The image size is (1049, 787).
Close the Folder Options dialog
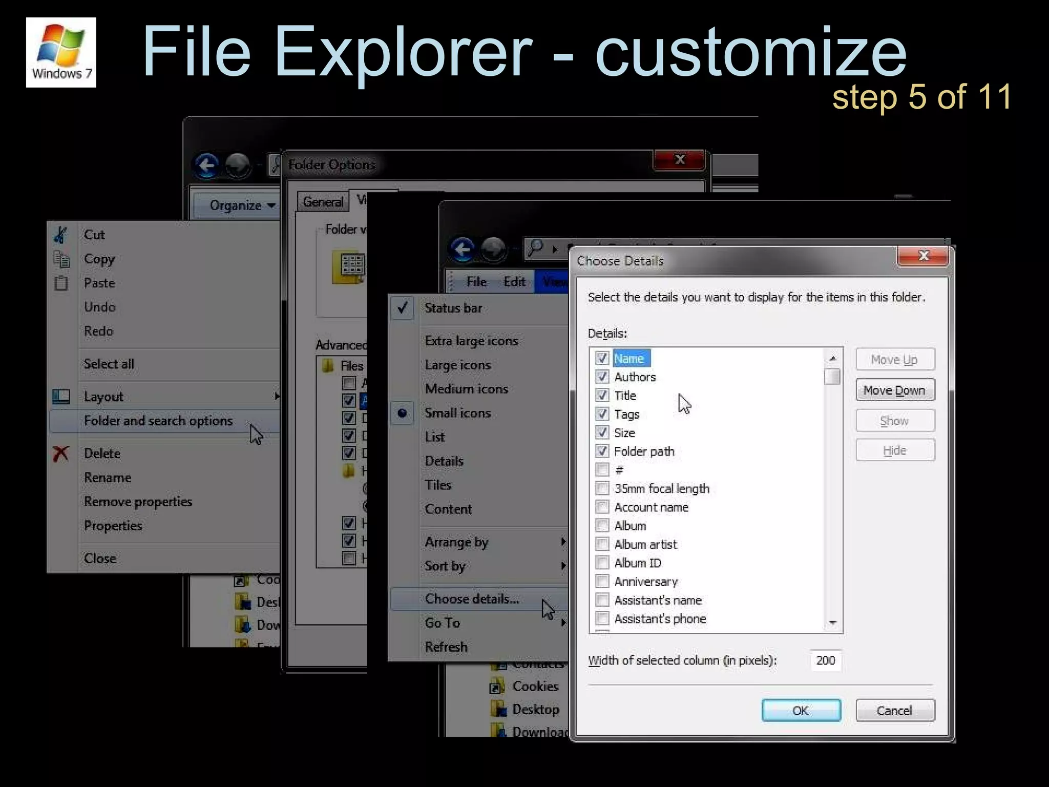coord(679,160)
